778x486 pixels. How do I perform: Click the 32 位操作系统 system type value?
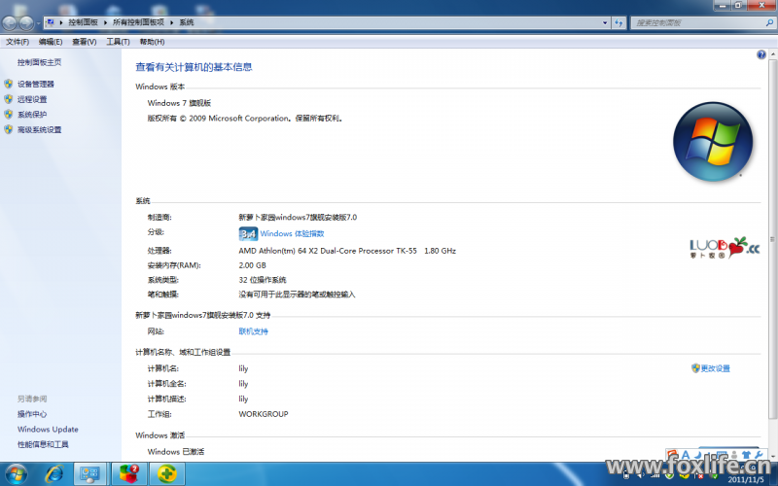point(263,280)
